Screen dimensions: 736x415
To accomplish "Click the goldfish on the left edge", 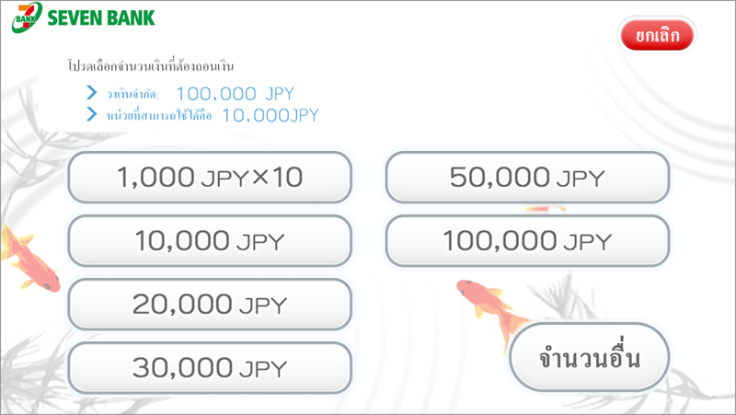I will coord(29,259).
